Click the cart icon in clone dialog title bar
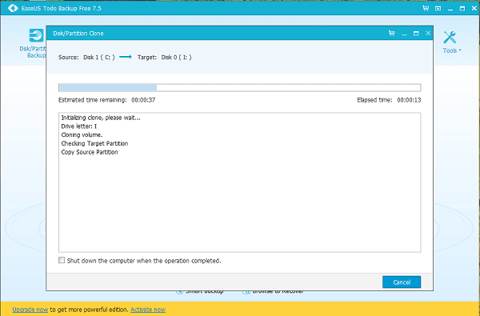Screen dimensions: 480x316 [391, 33]
